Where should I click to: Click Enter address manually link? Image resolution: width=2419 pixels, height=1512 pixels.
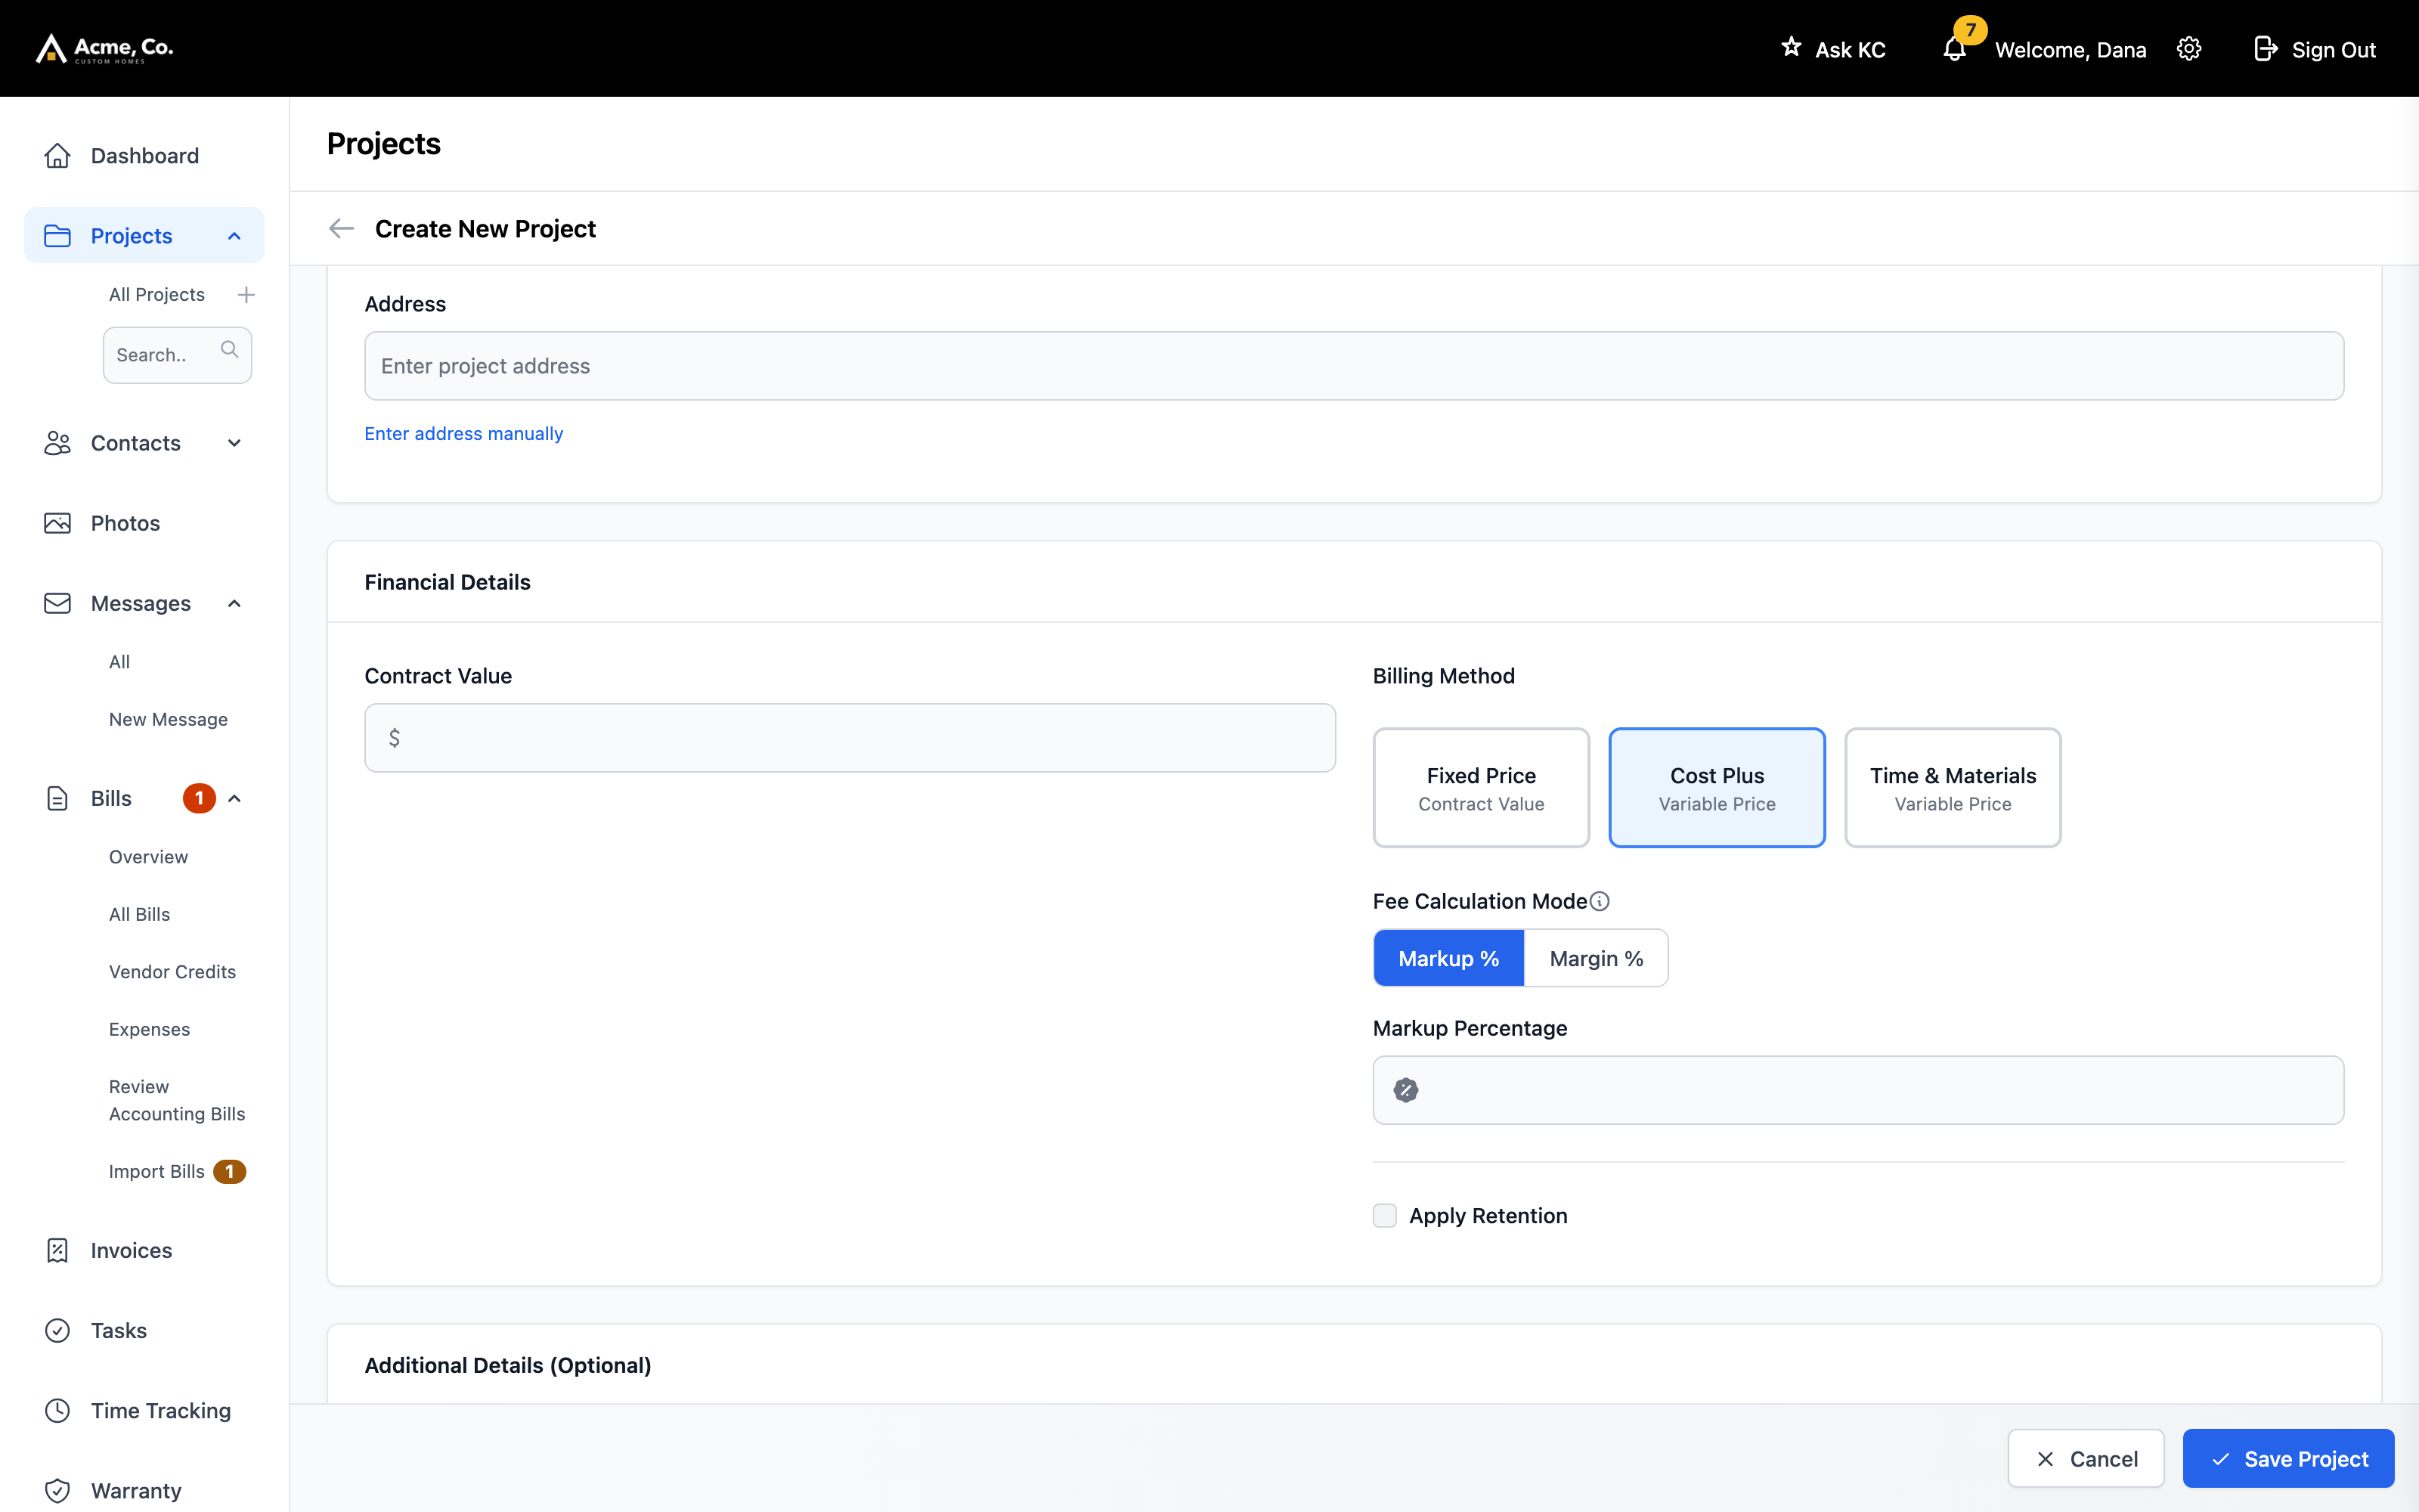(464, 433)
